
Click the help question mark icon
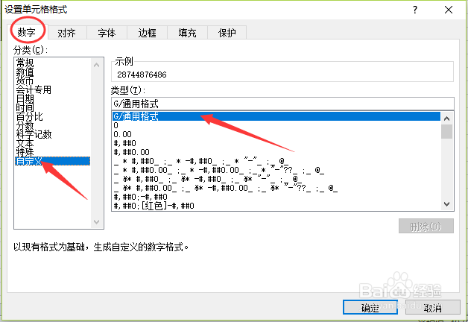415,10
